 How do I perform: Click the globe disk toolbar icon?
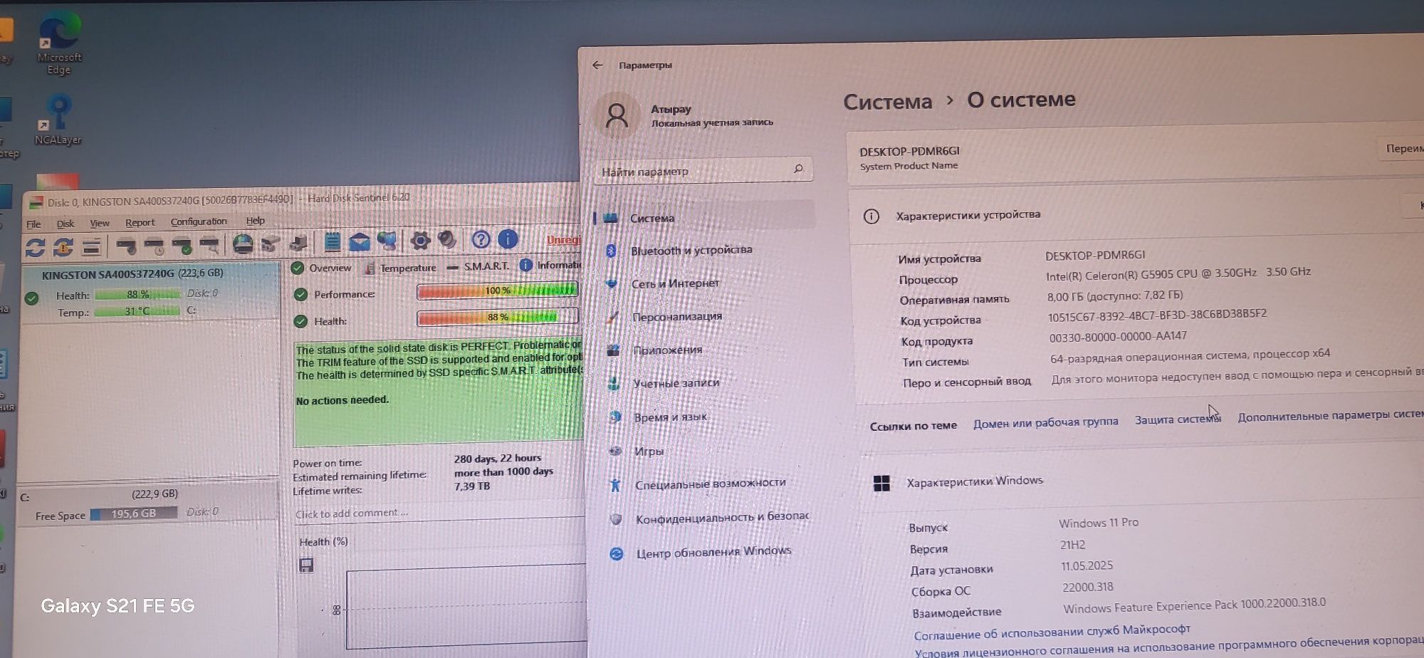coord(243,244)
